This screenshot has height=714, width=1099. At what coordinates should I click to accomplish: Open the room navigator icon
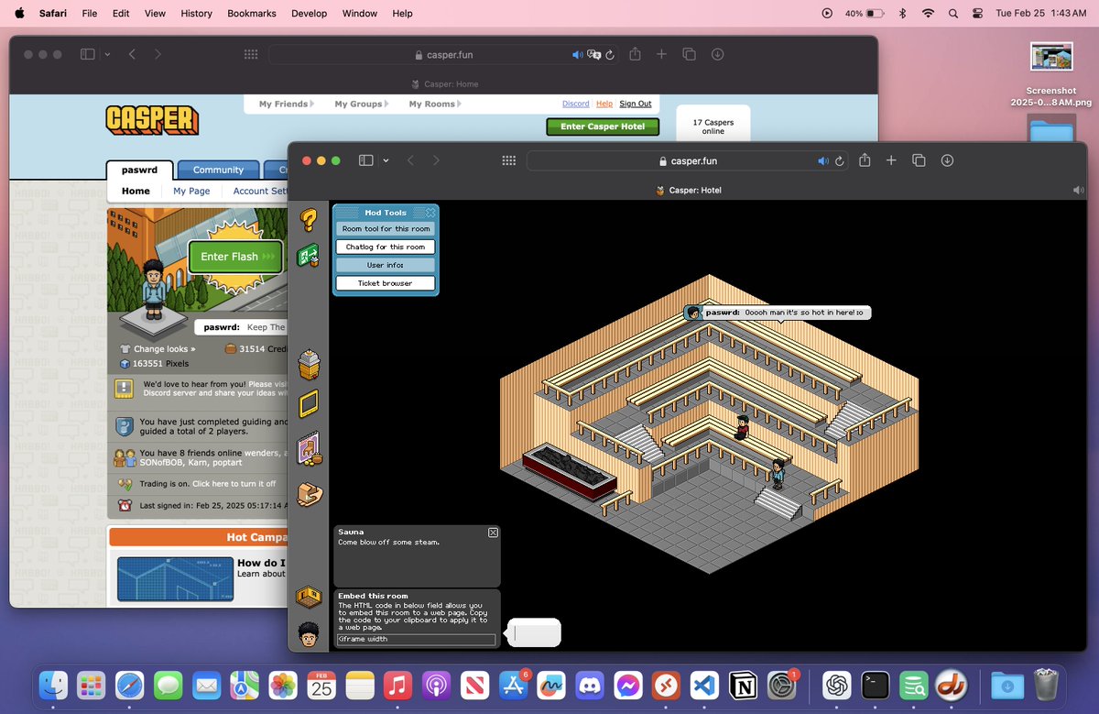[309, 598]
